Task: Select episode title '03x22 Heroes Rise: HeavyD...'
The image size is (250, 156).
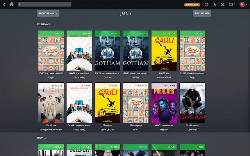Action: (136, 73)
